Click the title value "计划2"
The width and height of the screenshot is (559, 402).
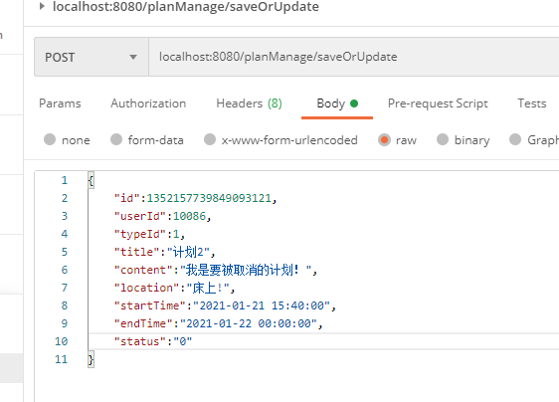(189, 252)
